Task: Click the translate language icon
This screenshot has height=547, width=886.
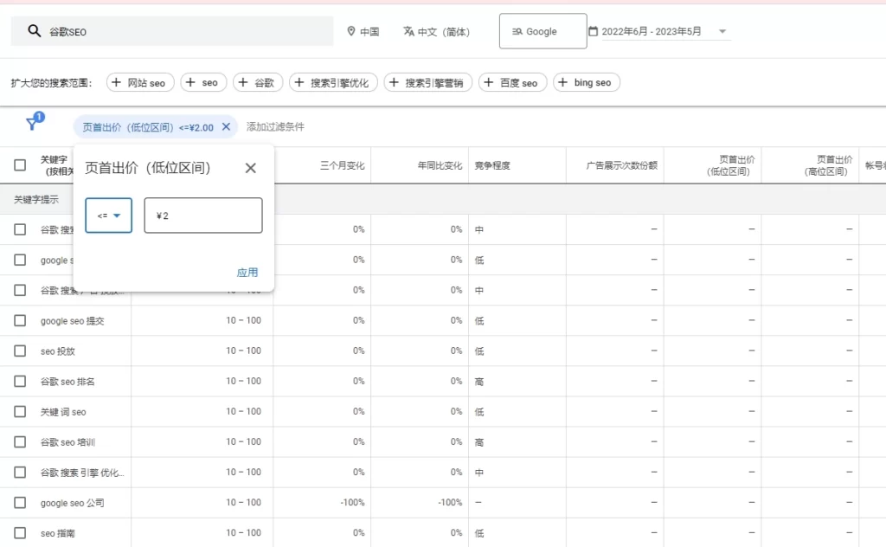Action: tap(408, 31)
